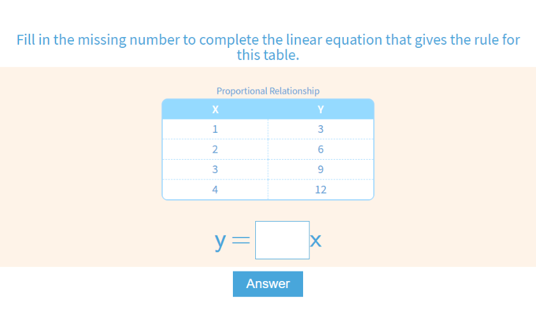The width and height of the screenshot is (536, 320).
Task: Select the 2 in the X column
Action: [x=215, y=149]
